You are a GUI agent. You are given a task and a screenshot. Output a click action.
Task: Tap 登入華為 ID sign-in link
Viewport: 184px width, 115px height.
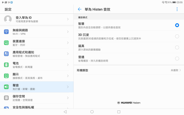24,18
